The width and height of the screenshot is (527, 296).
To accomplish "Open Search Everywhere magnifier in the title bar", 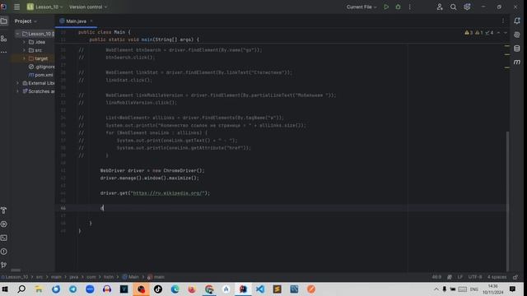I will pyautogui.click(x=453, y=7).
